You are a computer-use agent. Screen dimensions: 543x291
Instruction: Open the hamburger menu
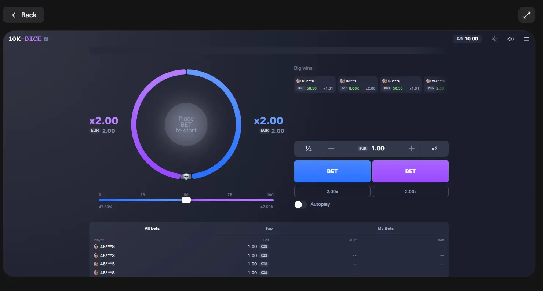point(526,39)
